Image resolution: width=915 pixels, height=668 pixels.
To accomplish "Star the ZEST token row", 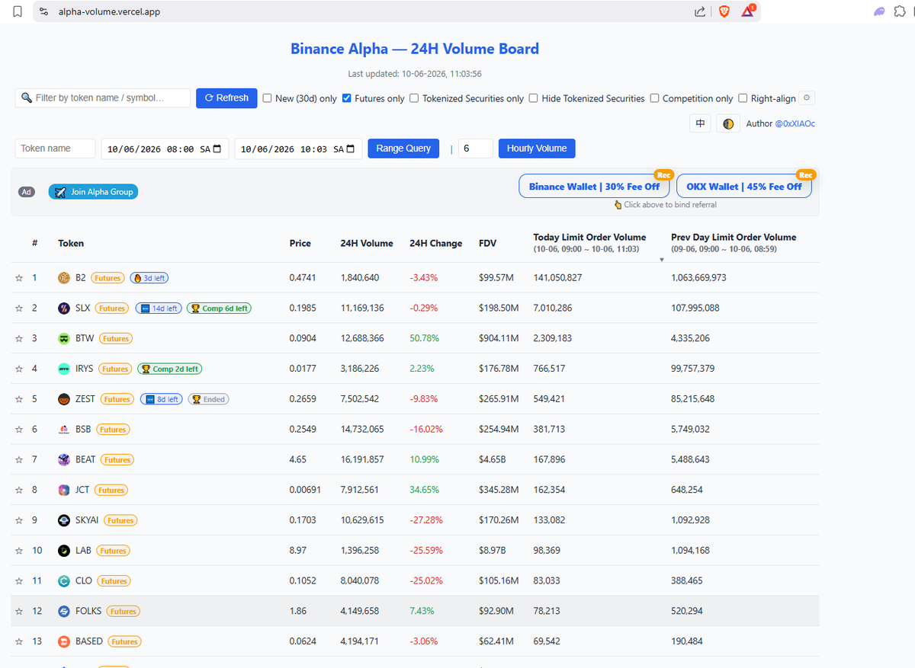I will [19, 399].
